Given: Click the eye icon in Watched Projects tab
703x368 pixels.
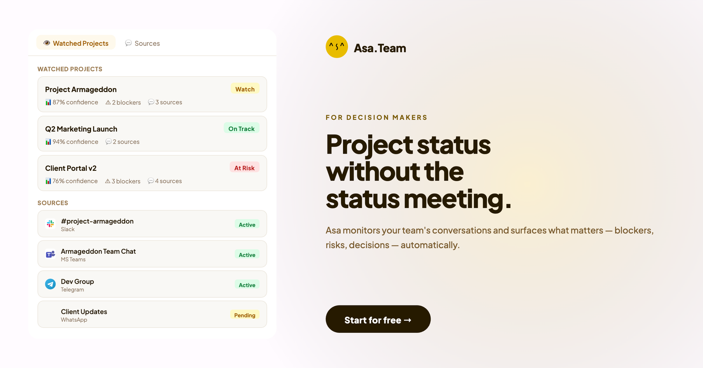Looking at the screenshot, I should coord(47,43).
